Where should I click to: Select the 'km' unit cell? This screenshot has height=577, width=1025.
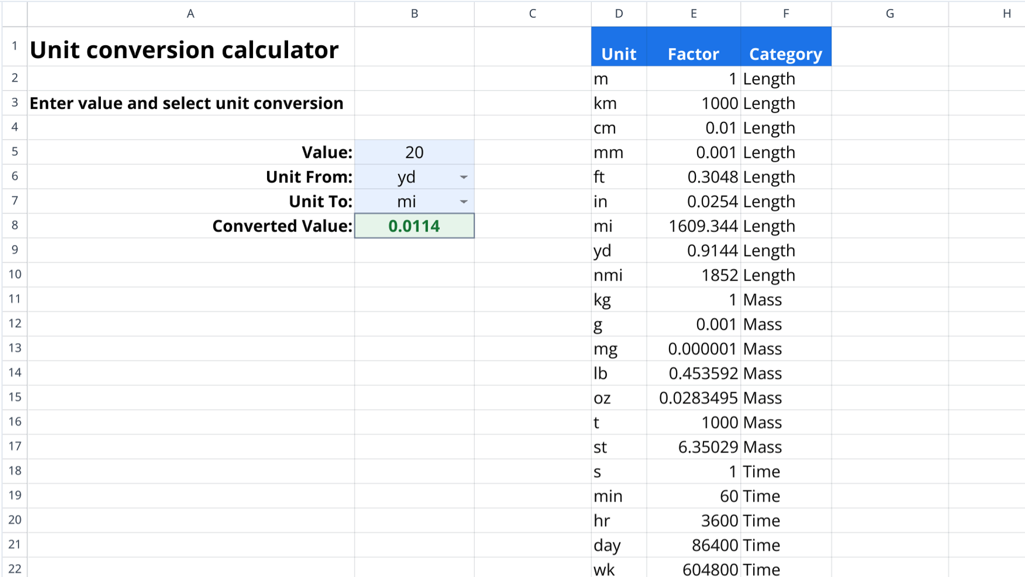click(619, 103)
